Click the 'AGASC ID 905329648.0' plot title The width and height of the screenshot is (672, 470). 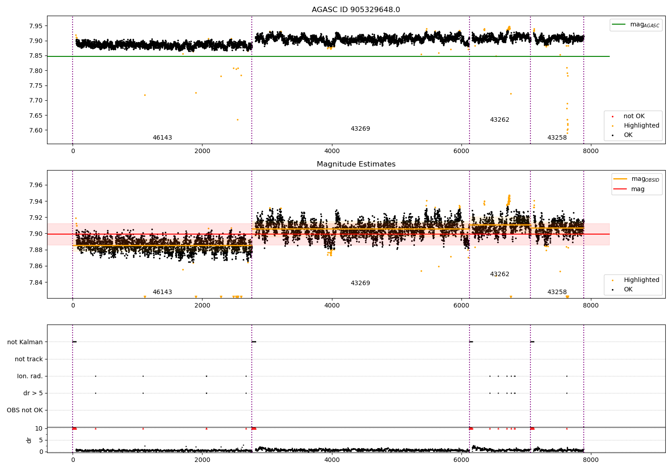pyautogui.click(x=356, y=10)
